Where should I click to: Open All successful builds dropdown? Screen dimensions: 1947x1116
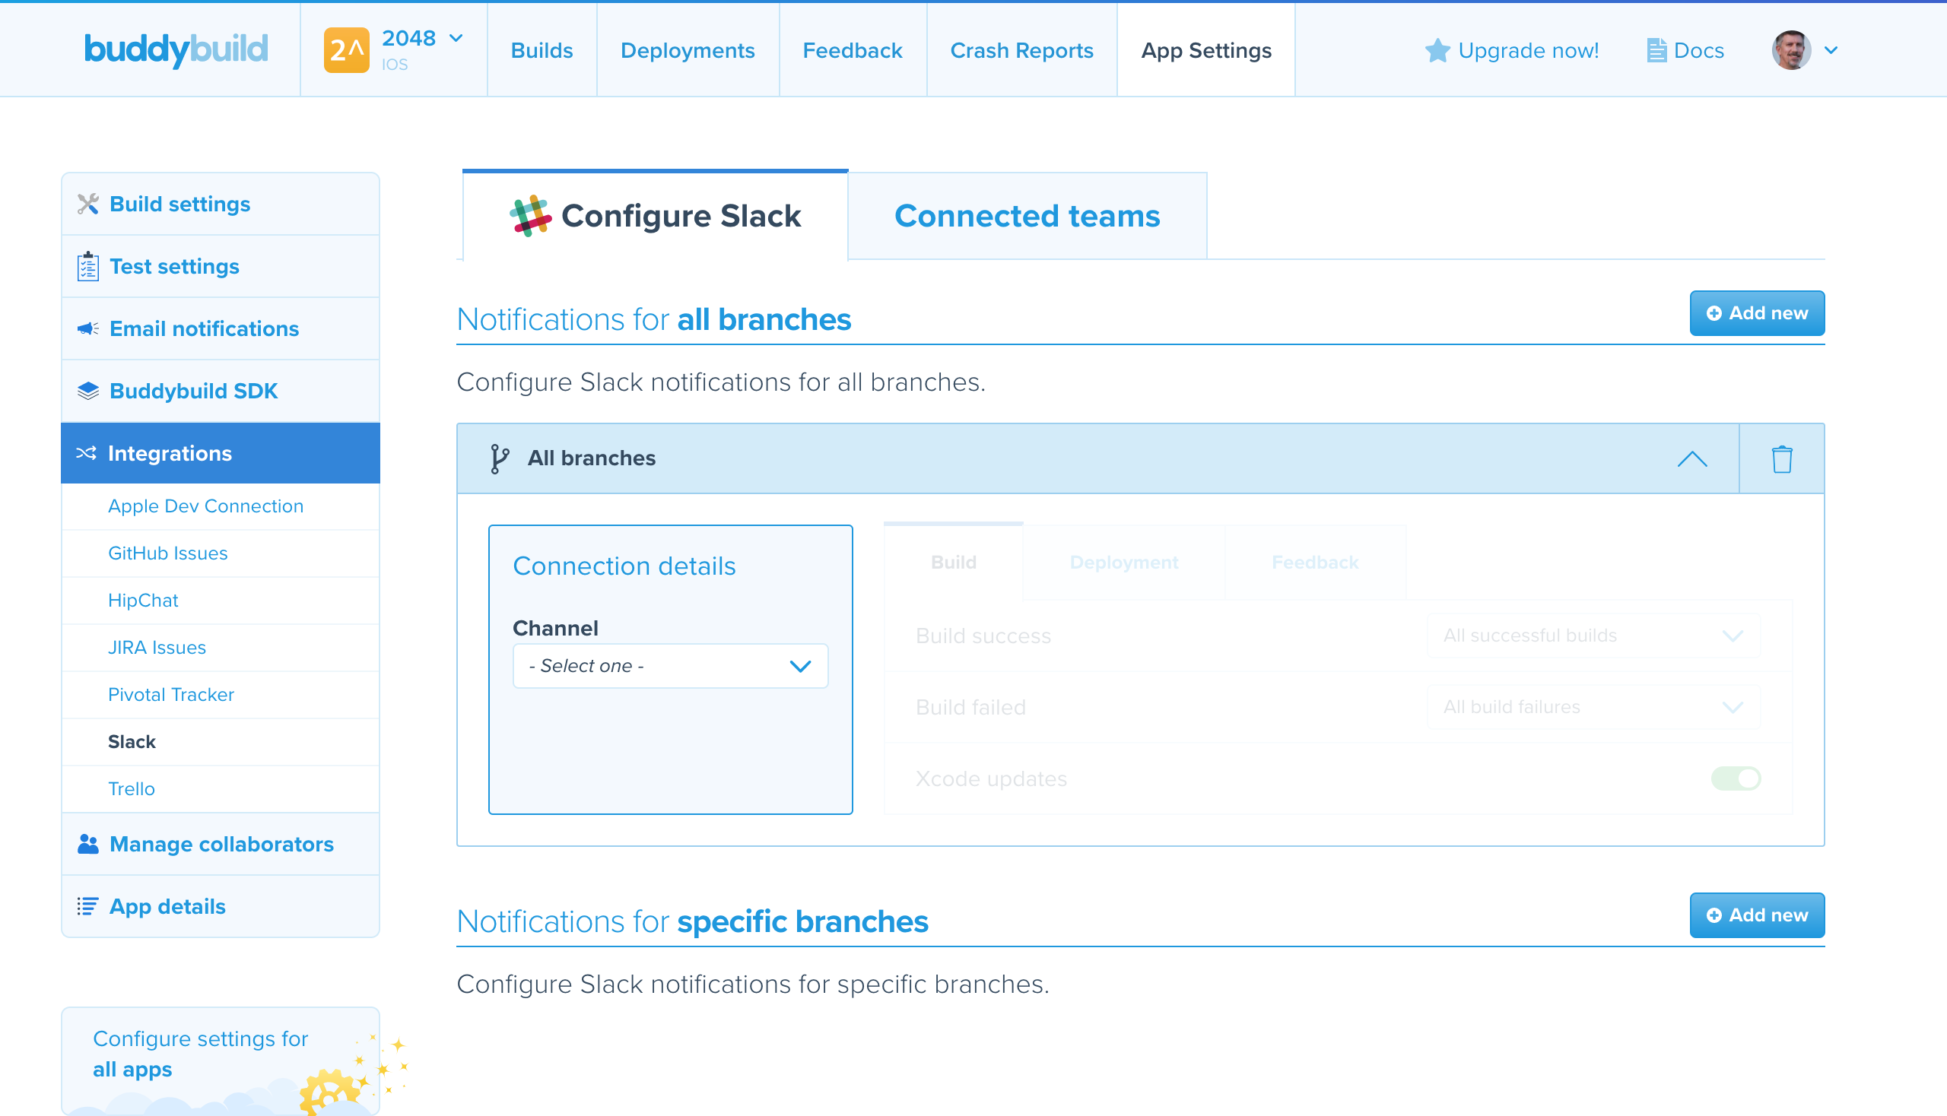click(1593, 636)
